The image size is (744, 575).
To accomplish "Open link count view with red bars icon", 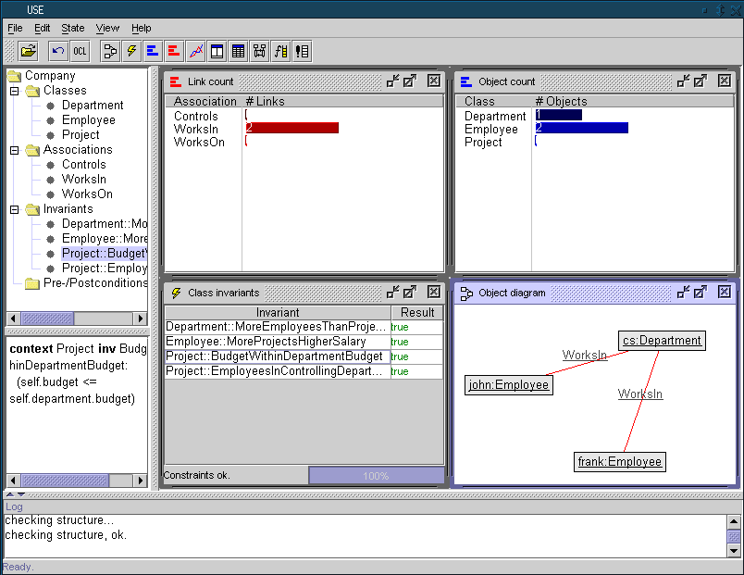I will 174,51.
